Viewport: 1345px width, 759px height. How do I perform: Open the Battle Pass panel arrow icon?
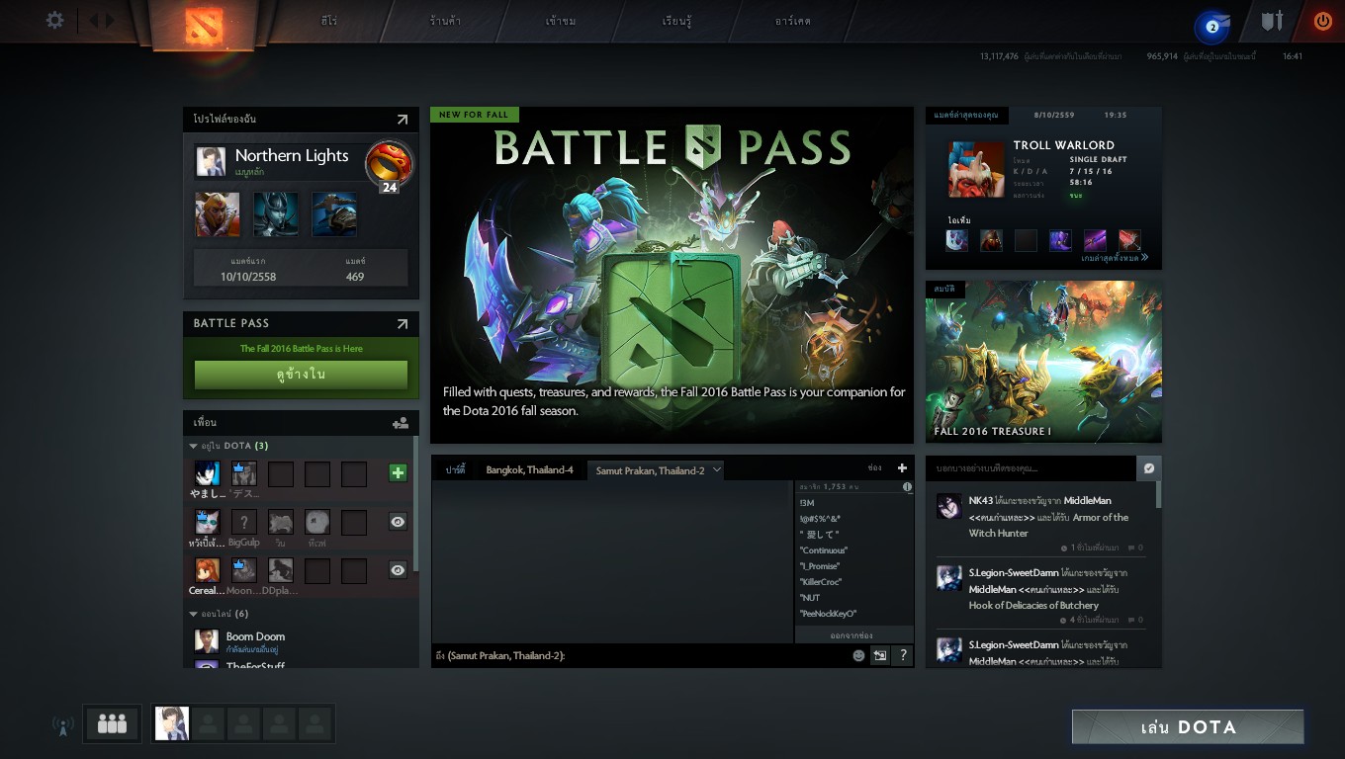(x=403, y=323)
